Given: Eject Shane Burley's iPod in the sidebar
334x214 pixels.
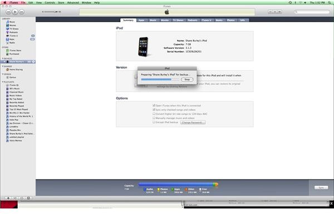Looking at the screenshot, I should tap(33, 62).
